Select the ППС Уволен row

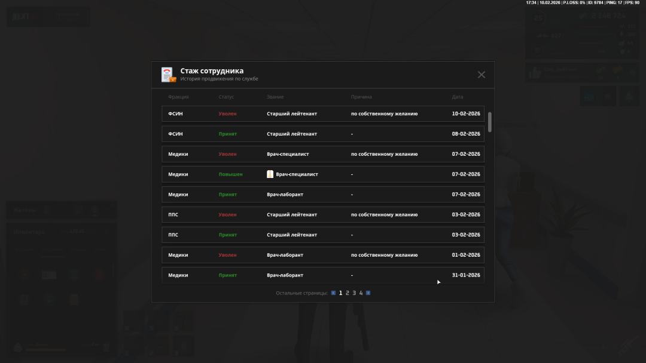click(323, 214)
